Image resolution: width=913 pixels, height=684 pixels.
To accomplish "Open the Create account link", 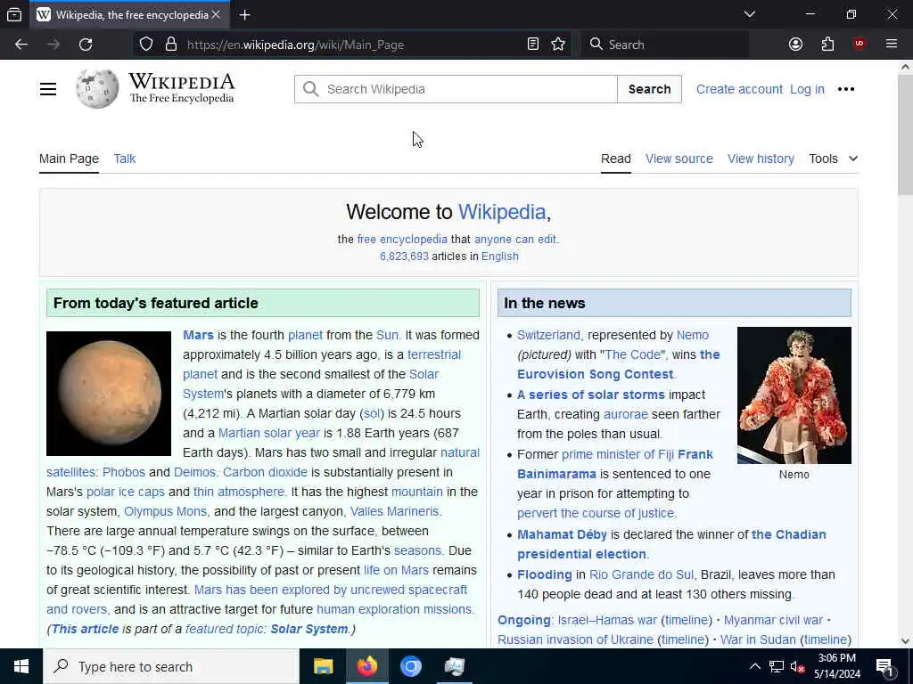I will 739,89.
